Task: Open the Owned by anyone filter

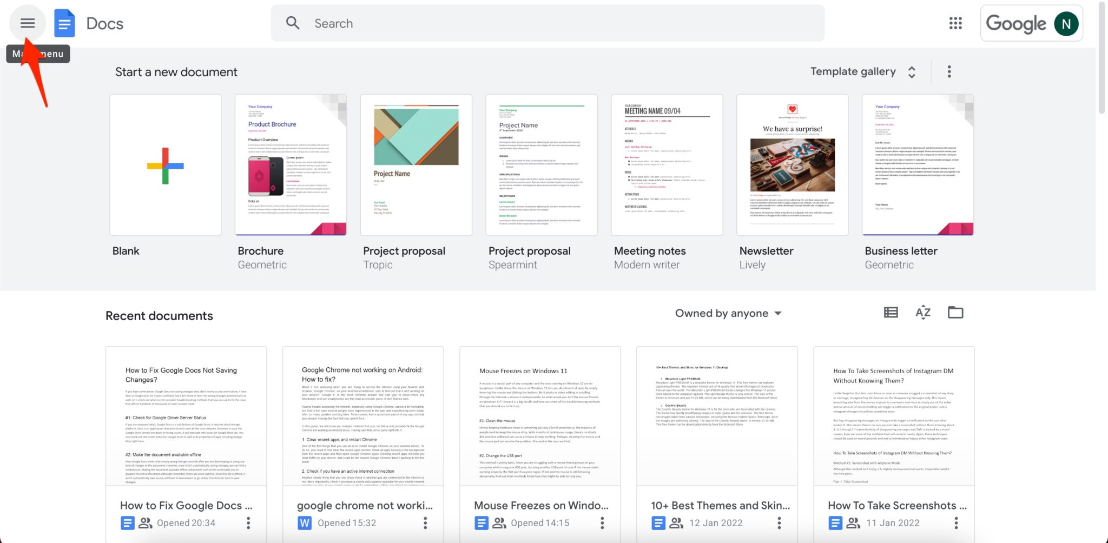Action: (x=728, y=313)
